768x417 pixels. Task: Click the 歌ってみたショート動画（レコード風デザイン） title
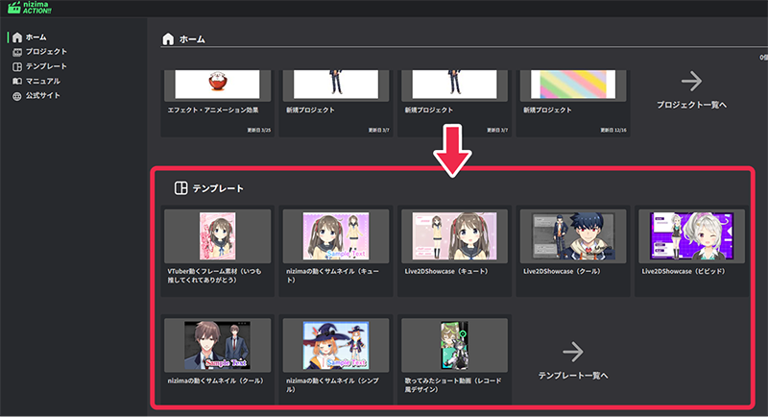(453, 385)
